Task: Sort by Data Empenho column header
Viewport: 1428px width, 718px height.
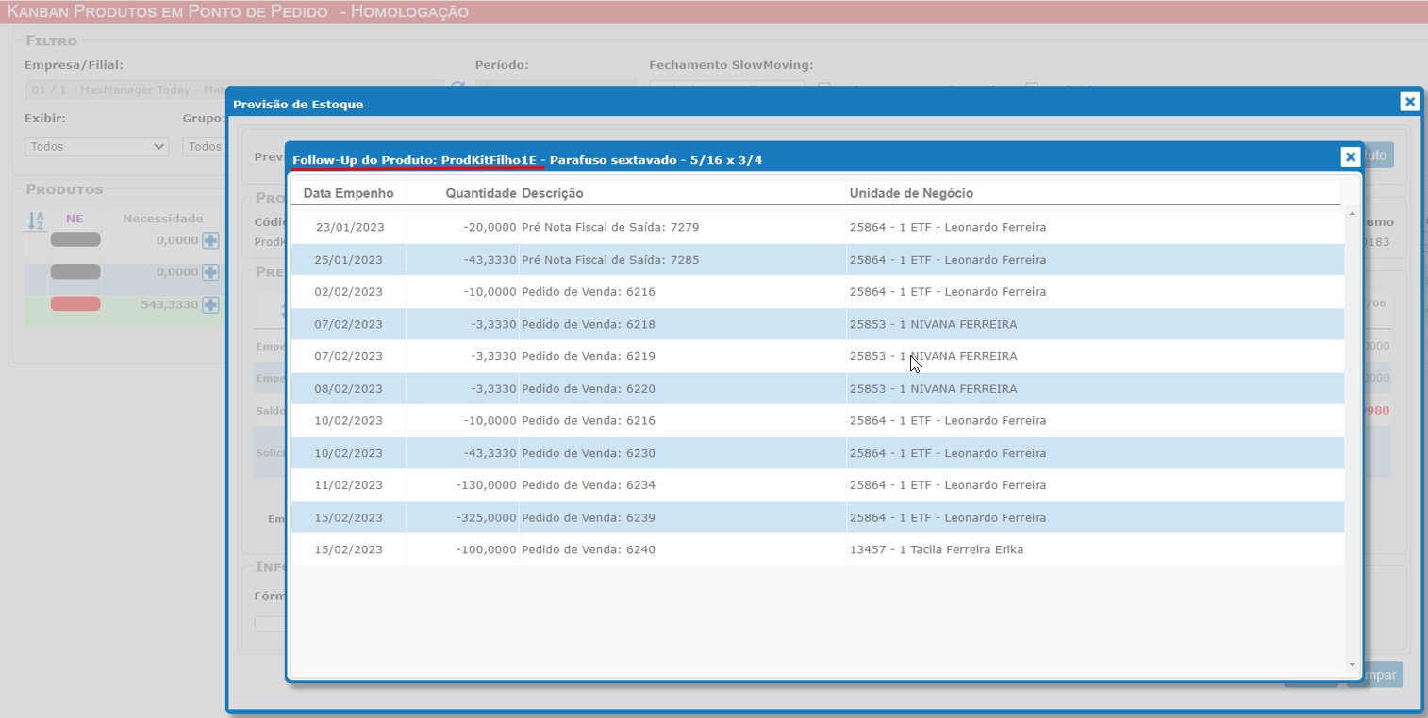Action: pyautogui.click(x=348, y=193)
